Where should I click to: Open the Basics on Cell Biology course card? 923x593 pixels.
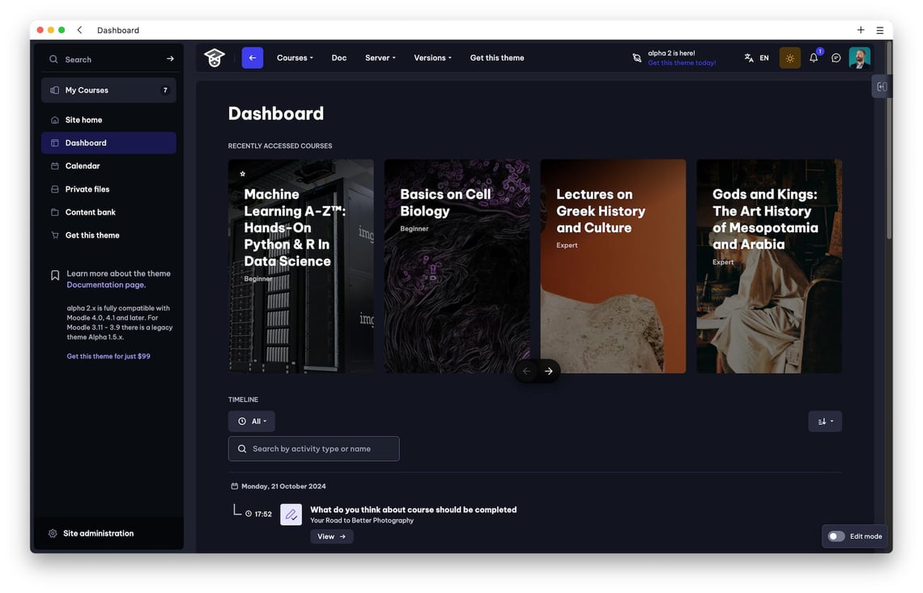pyautogui.click(x=457, y=266)
